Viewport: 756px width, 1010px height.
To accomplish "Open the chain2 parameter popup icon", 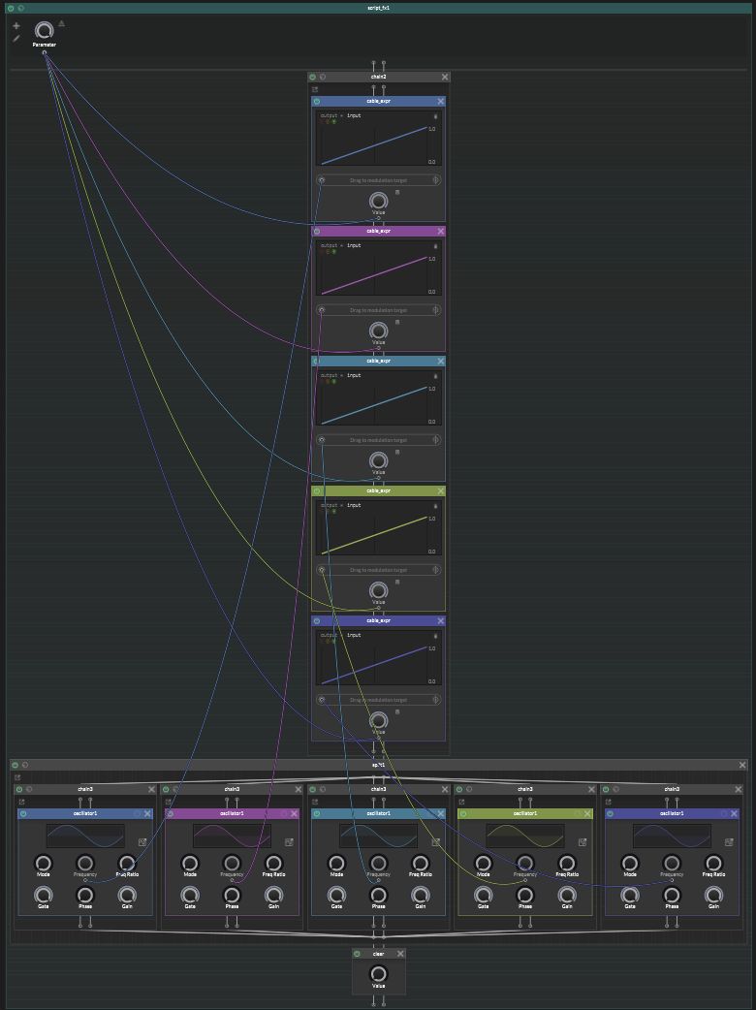I will 315,89.
